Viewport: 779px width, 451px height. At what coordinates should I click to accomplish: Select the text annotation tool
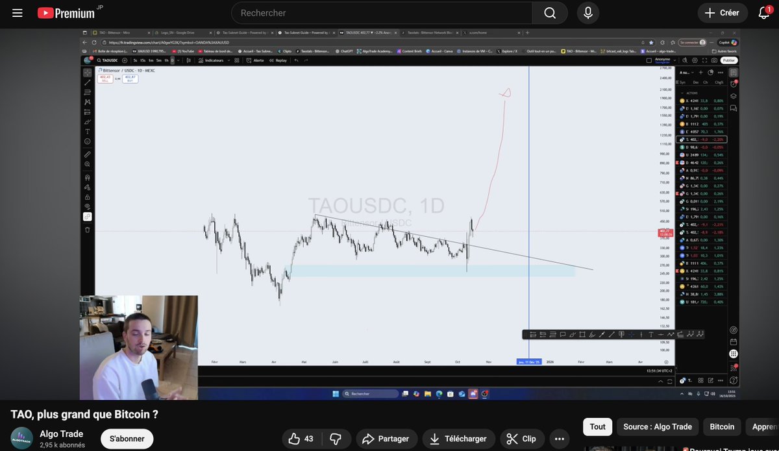87,131
